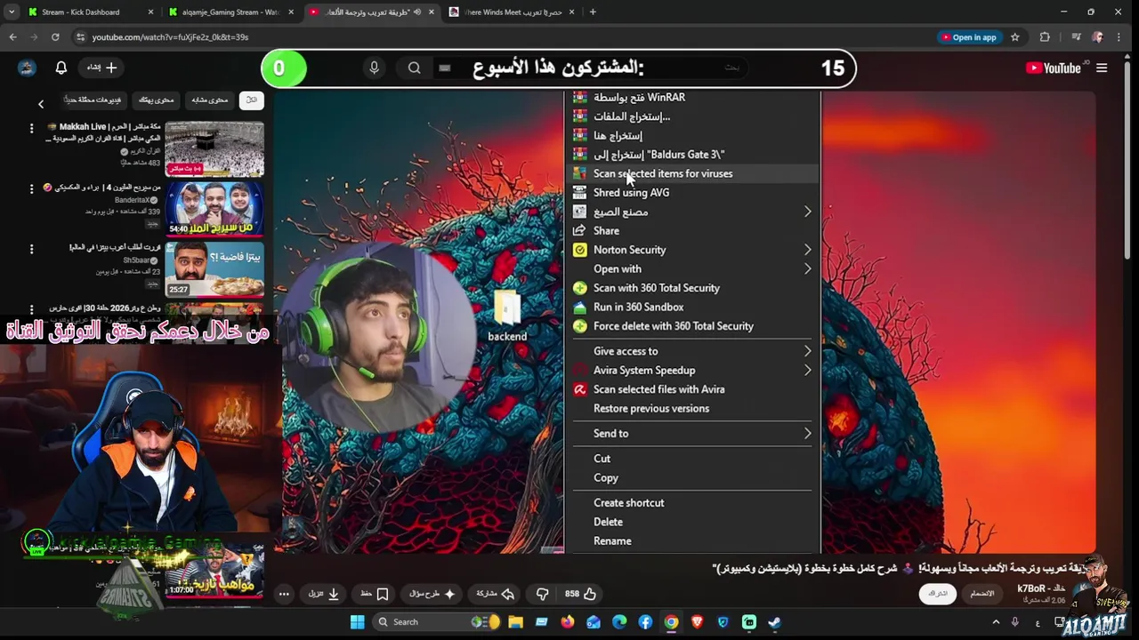Show hidden system tray icons chevron
Viewport: 1139px width, 640px height.
click(996, 622)
